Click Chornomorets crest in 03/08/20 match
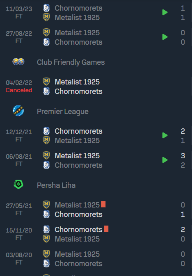 (46, 263)
